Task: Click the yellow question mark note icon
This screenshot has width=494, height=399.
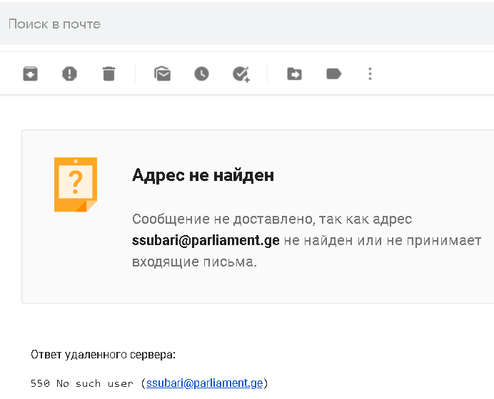Action: [76, 185]
